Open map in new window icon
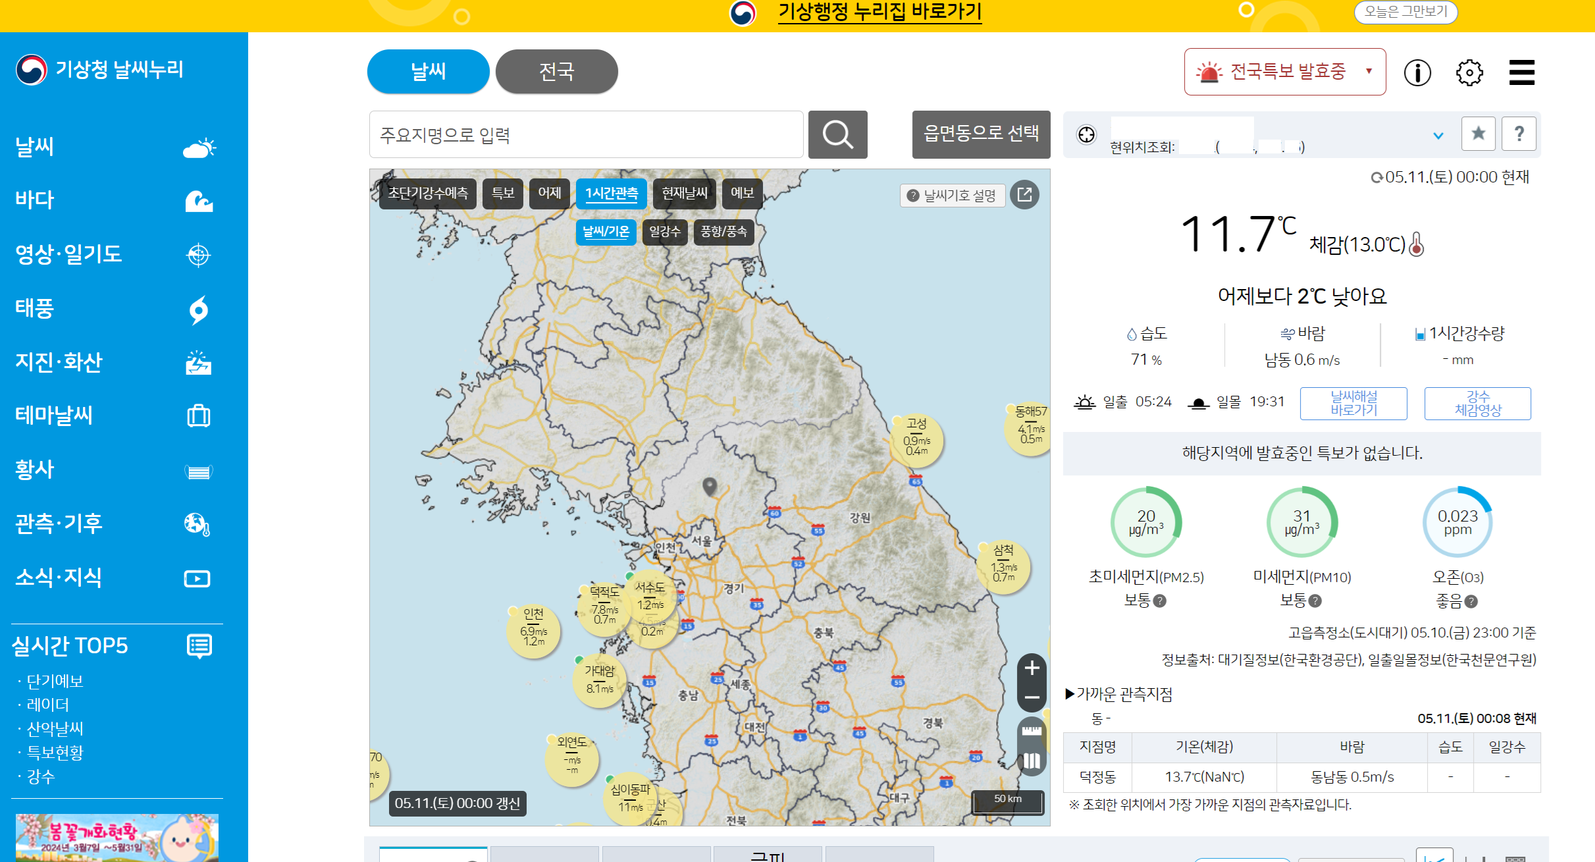 [x=1025, y=194]
